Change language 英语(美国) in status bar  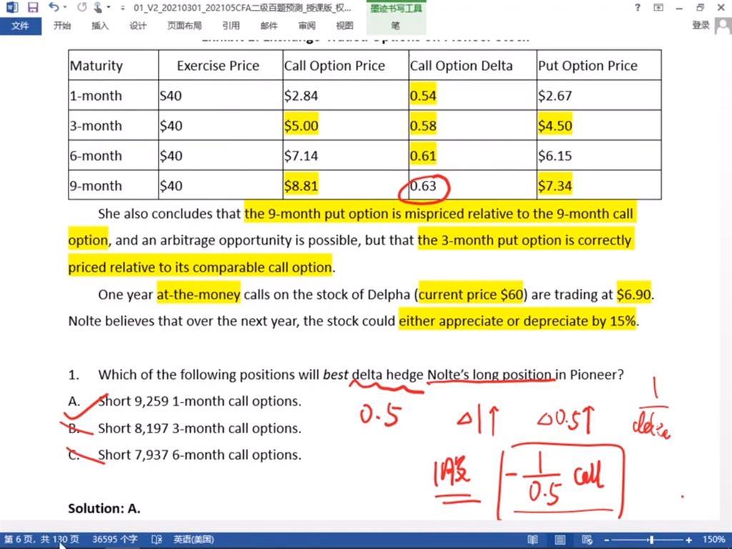click(x=194, y=540)
